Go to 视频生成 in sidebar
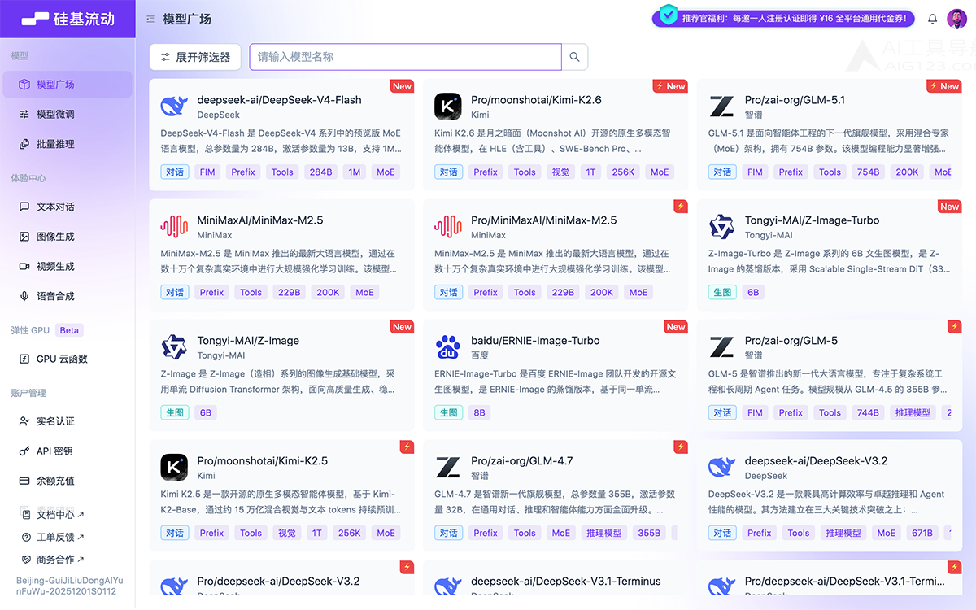The image size is (976, 610). click(68, 266)
